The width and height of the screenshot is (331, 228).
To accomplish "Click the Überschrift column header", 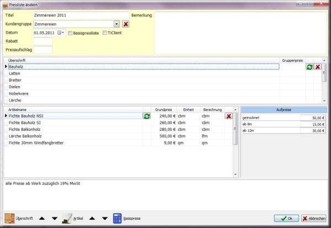I will tap(143, 60).
